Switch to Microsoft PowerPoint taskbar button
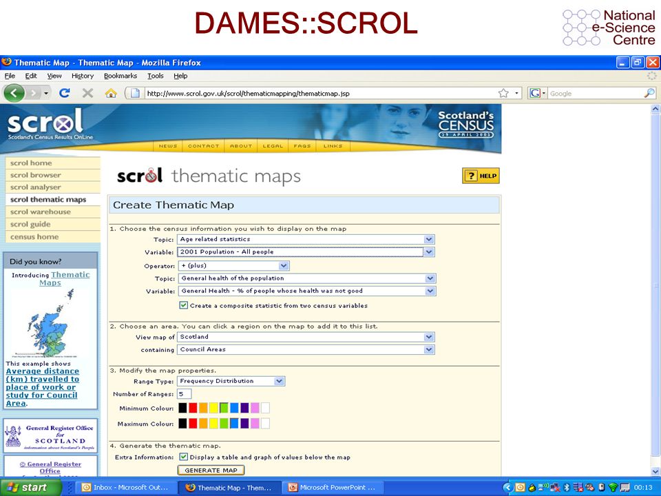Screen dimensions: 661x496 point(333,488)
